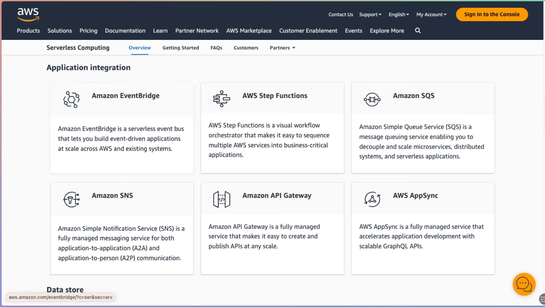This screenshot has height=307, width=545.
Task: Open the Amazon API Gateway title link
Action: tap(277, 195)
